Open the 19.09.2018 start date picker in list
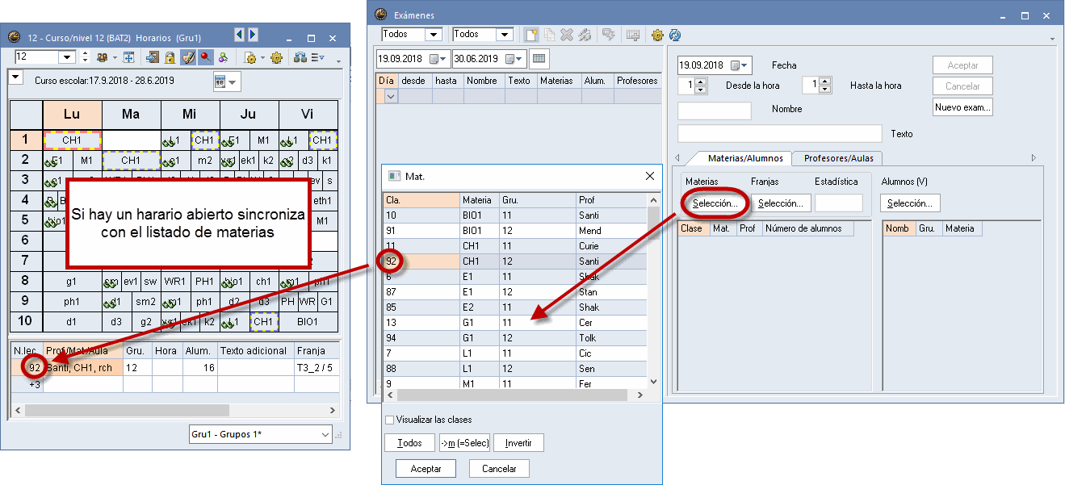Viewport: 1065px width, 485px height. click(438, 59)
